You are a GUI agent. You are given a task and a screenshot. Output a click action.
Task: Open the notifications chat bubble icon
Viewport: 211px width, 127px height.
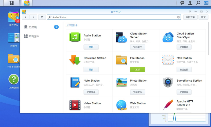(x=182, y=3)
